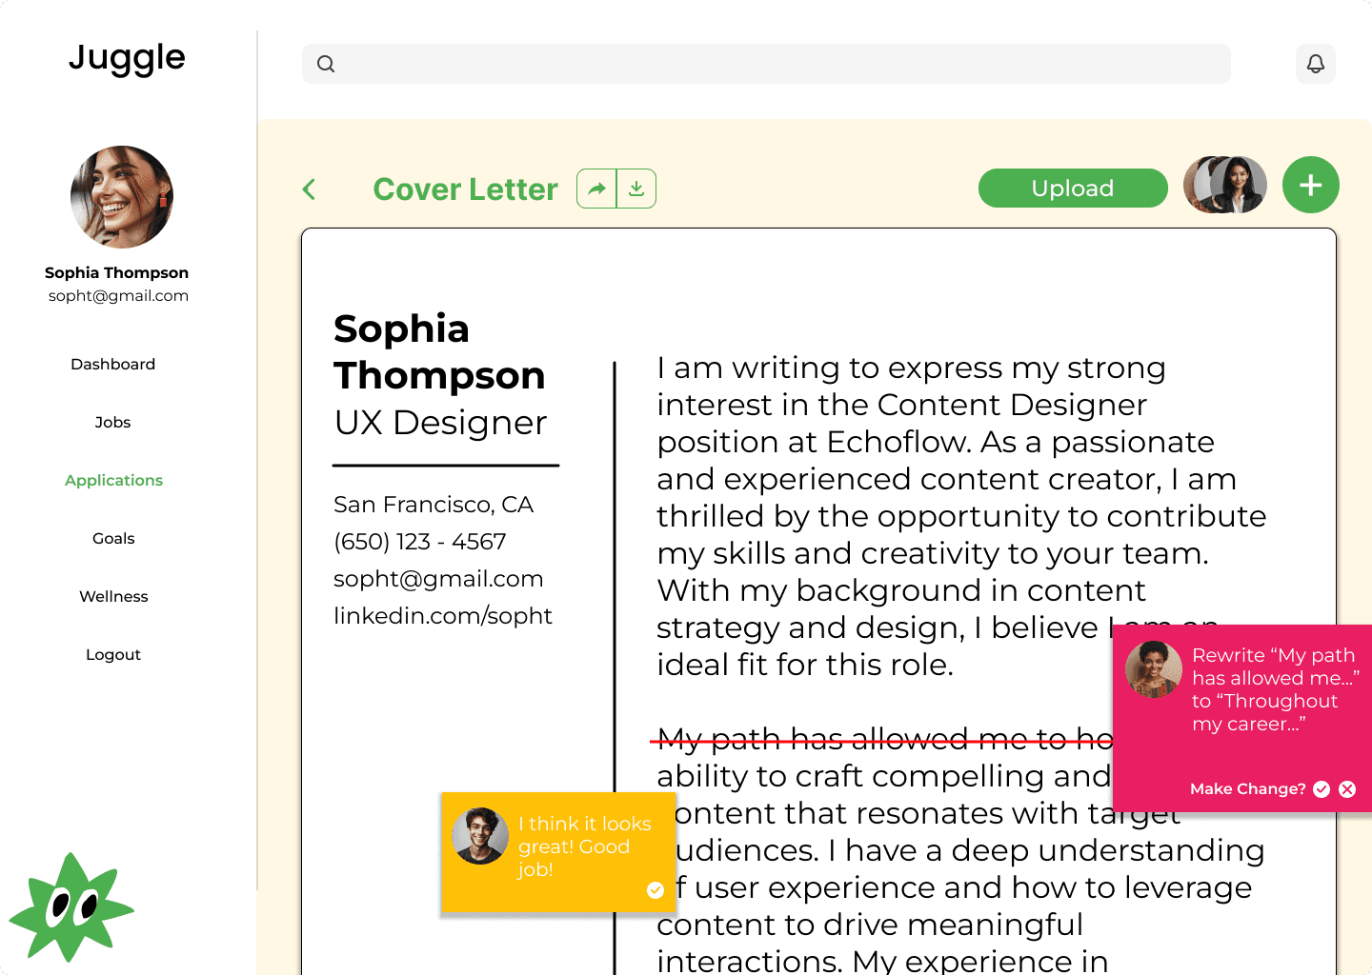Screen dimensions: 1372x975
Task: Click the linkedin.com/sopht link
Action: click(443, 616)
